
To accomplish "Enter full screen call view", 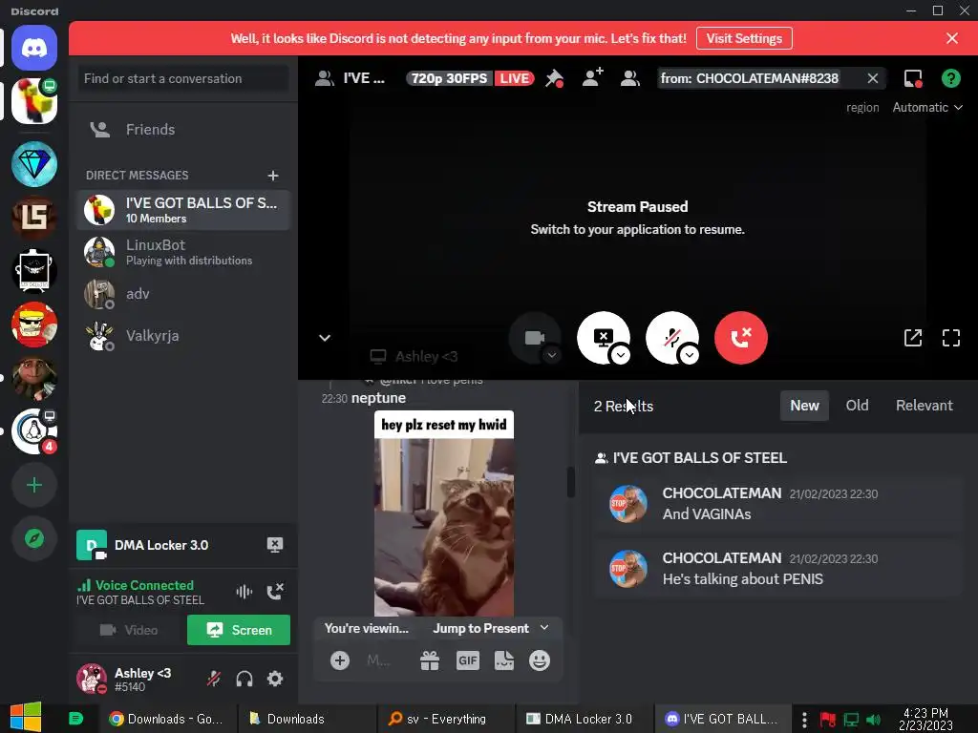I will (x=950, y=338).
